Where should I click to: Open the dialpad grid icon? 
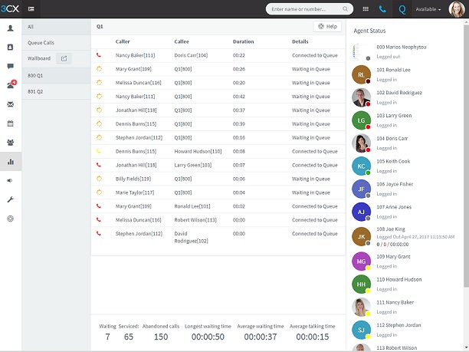click(366, 9)
